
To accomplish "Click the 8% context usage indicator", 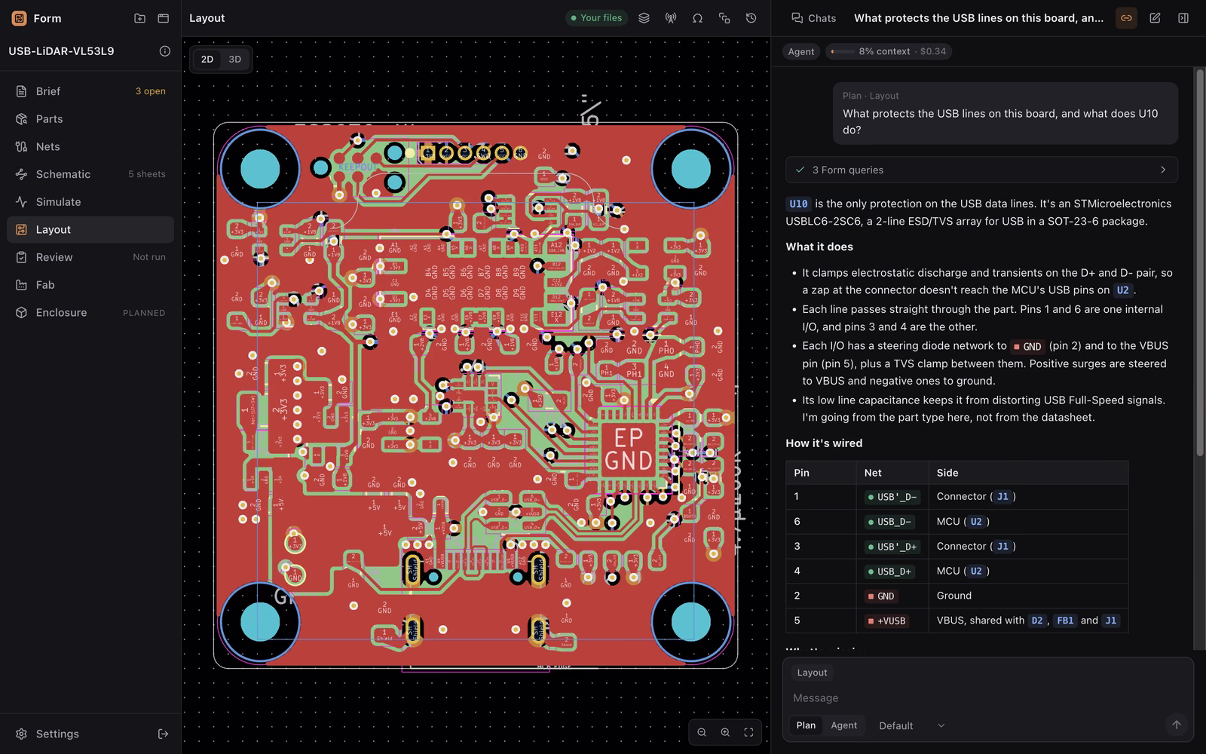I will [x=887, y=51].
